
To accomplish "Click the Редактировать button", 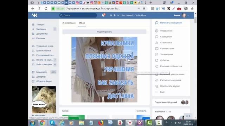I will coord(104,32).
